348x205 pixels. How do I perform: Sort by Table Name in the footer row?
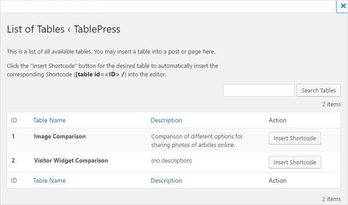(49, 180)
